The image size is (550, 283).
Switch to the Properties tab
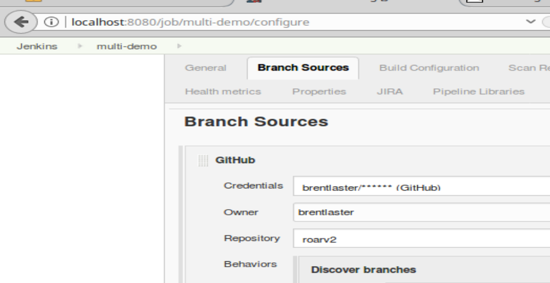tap(319, 91)
